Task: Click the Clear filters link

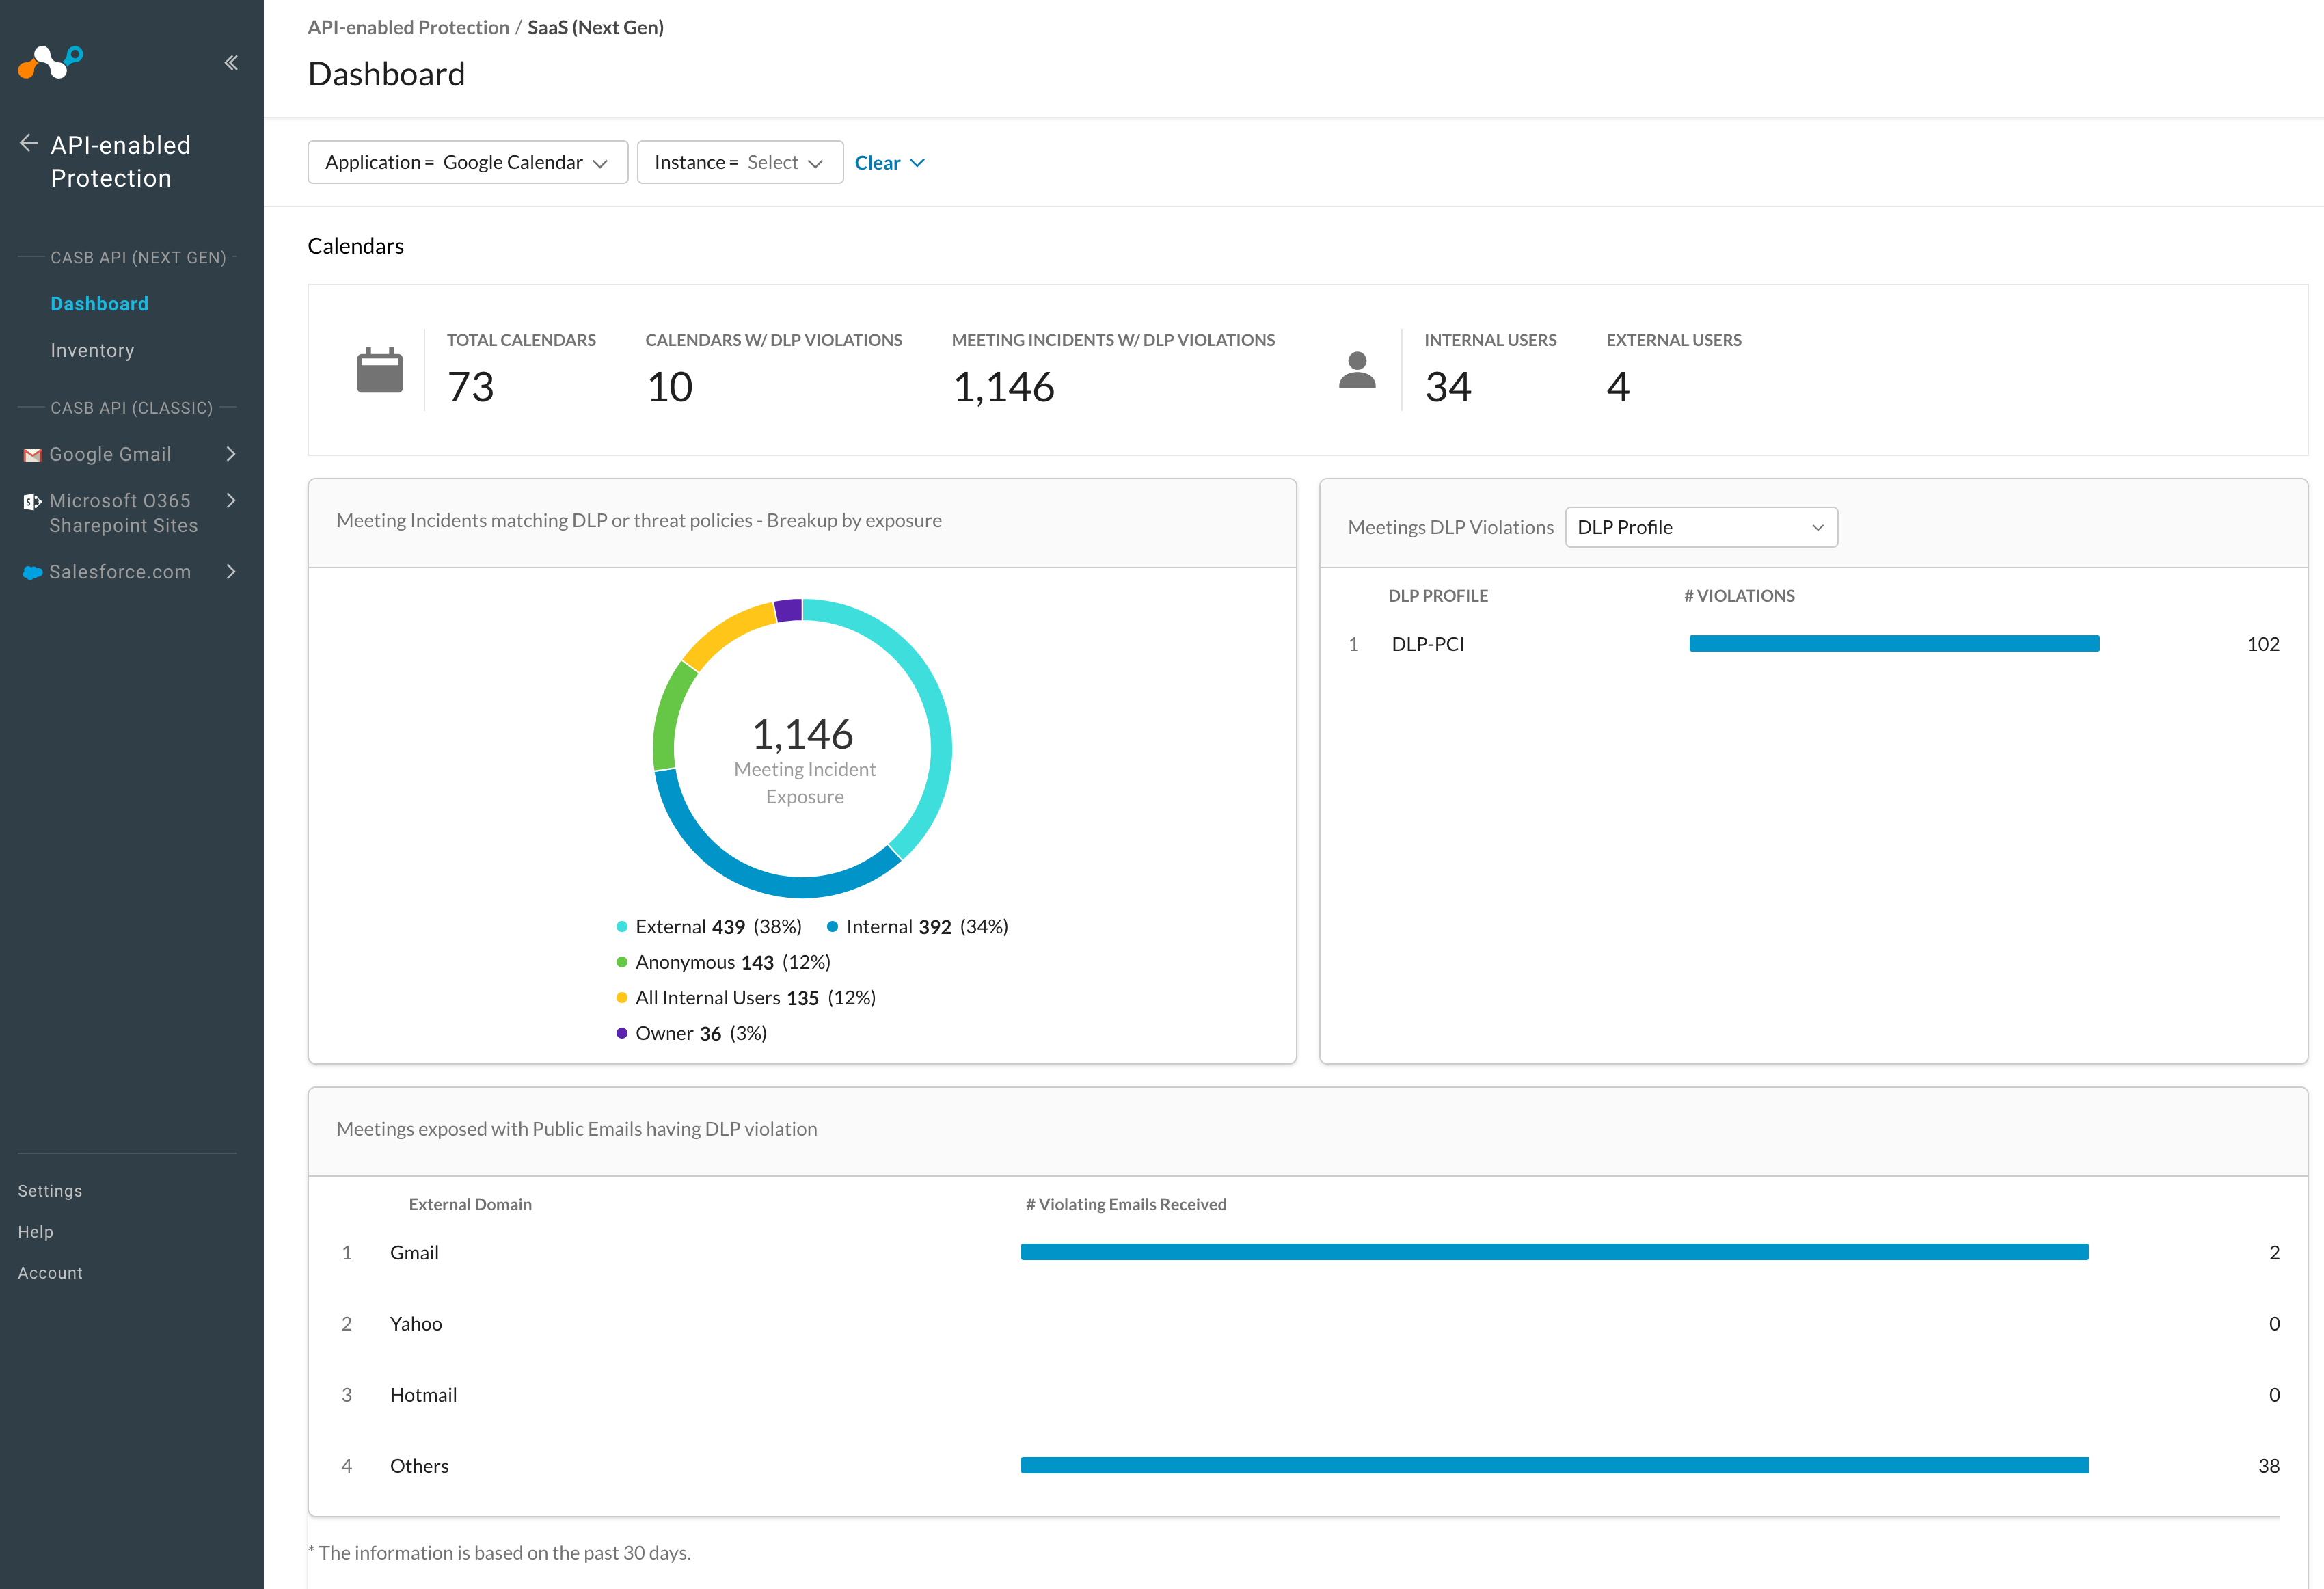Action: pyautogui.click(x=888, y=162)
